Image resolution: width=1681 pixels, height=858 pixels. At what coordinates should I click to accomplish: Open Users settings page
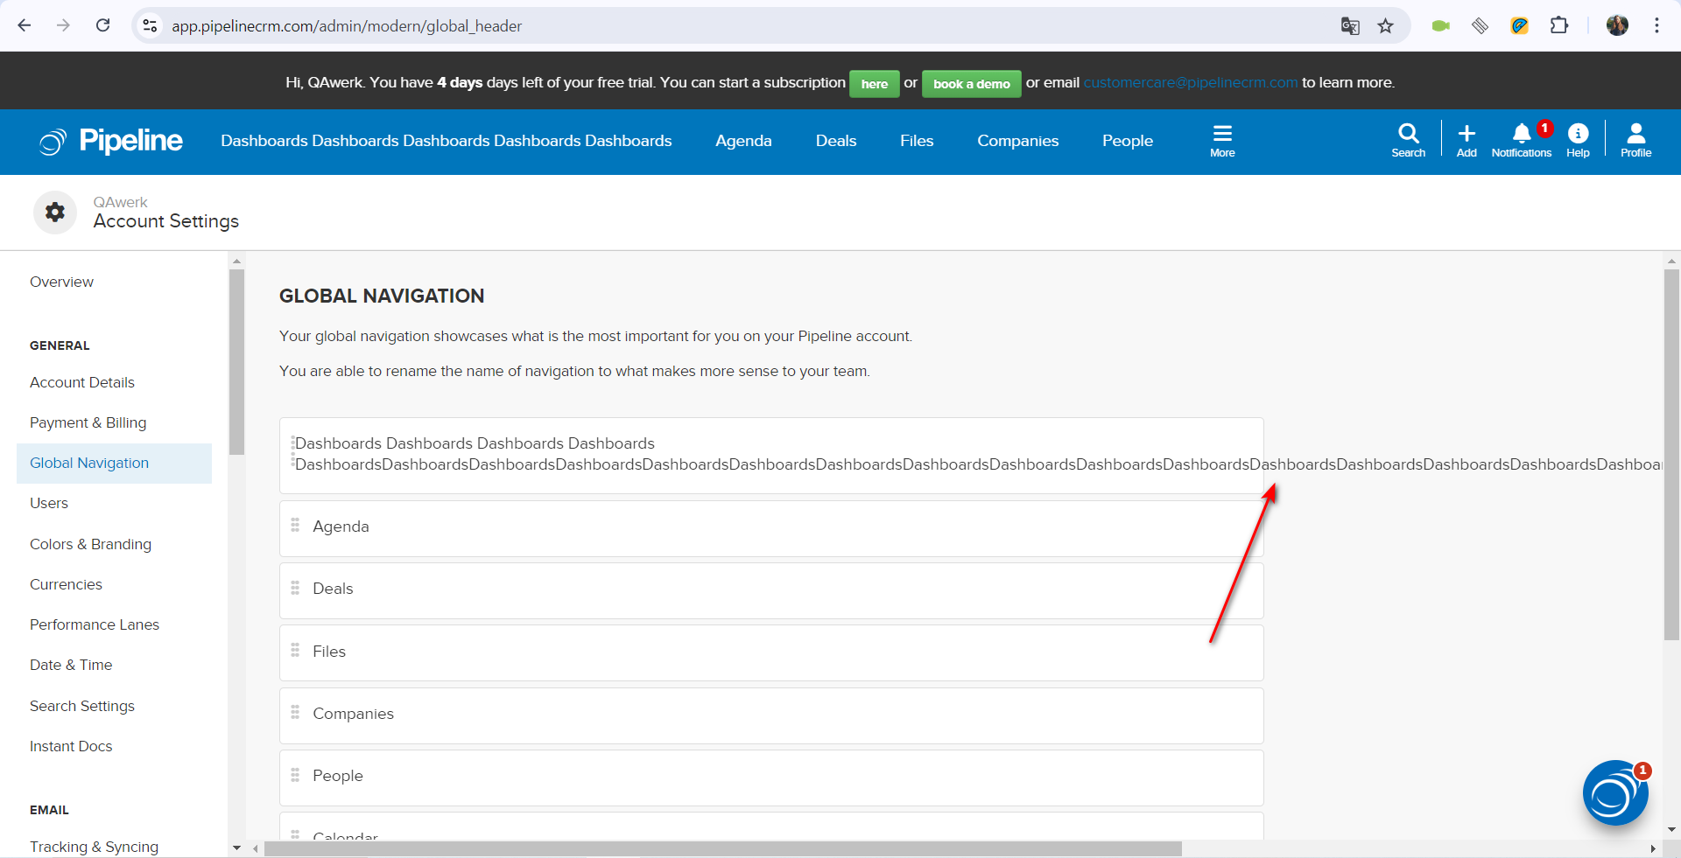coord(49,503)
